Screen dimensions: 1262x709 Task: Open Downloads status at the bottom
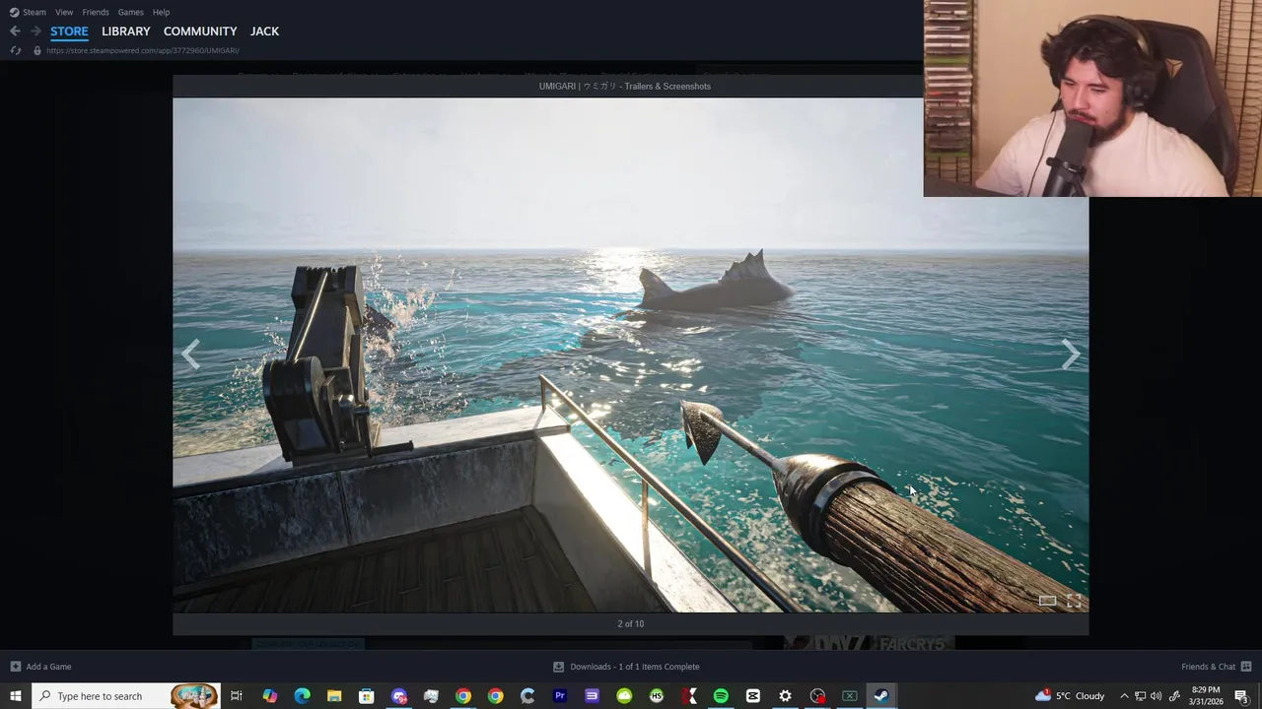pos(635,667)
